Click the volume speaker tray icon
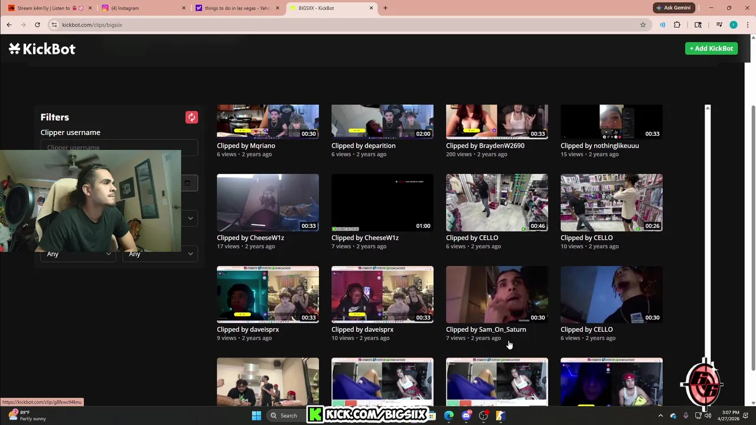 708,416
